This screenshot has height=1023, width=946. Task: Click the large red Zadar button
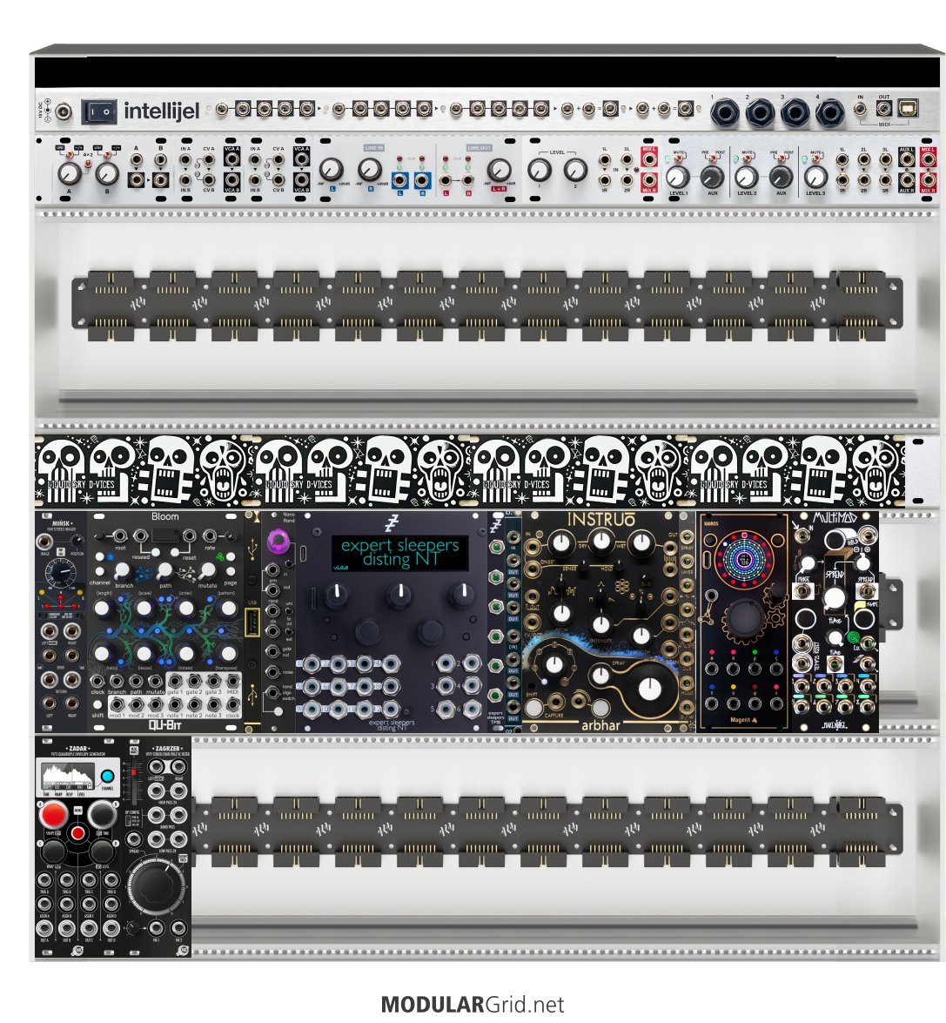pyautogui.click(x=53, y=814)
